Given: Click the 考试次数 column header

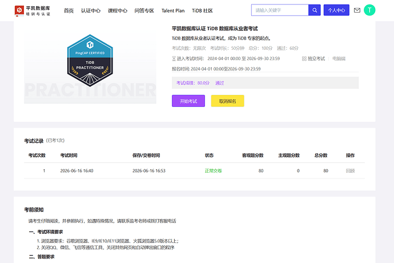Looking at the screenshot, I should 37,156.
